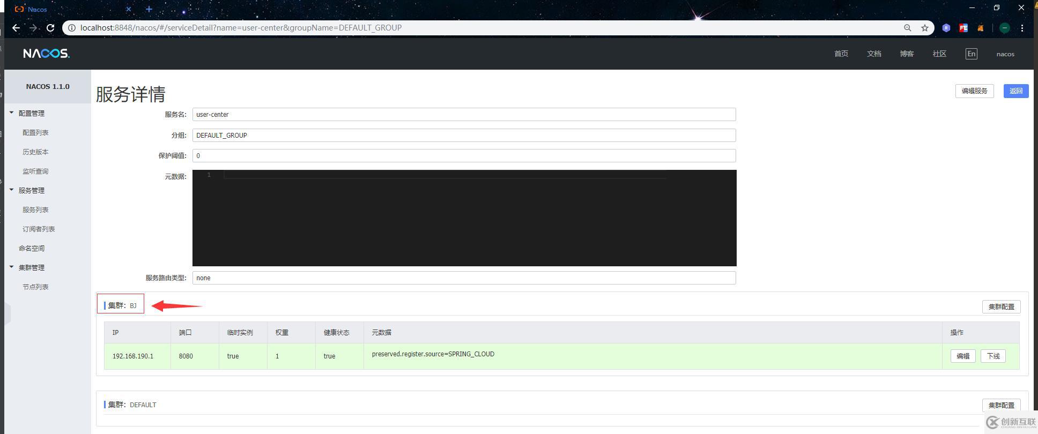The width and height of the screenshot is (1038, 434).
Task: Select preserved.register.source=SPRING_CLOUD metadata text
Action: 433,354
